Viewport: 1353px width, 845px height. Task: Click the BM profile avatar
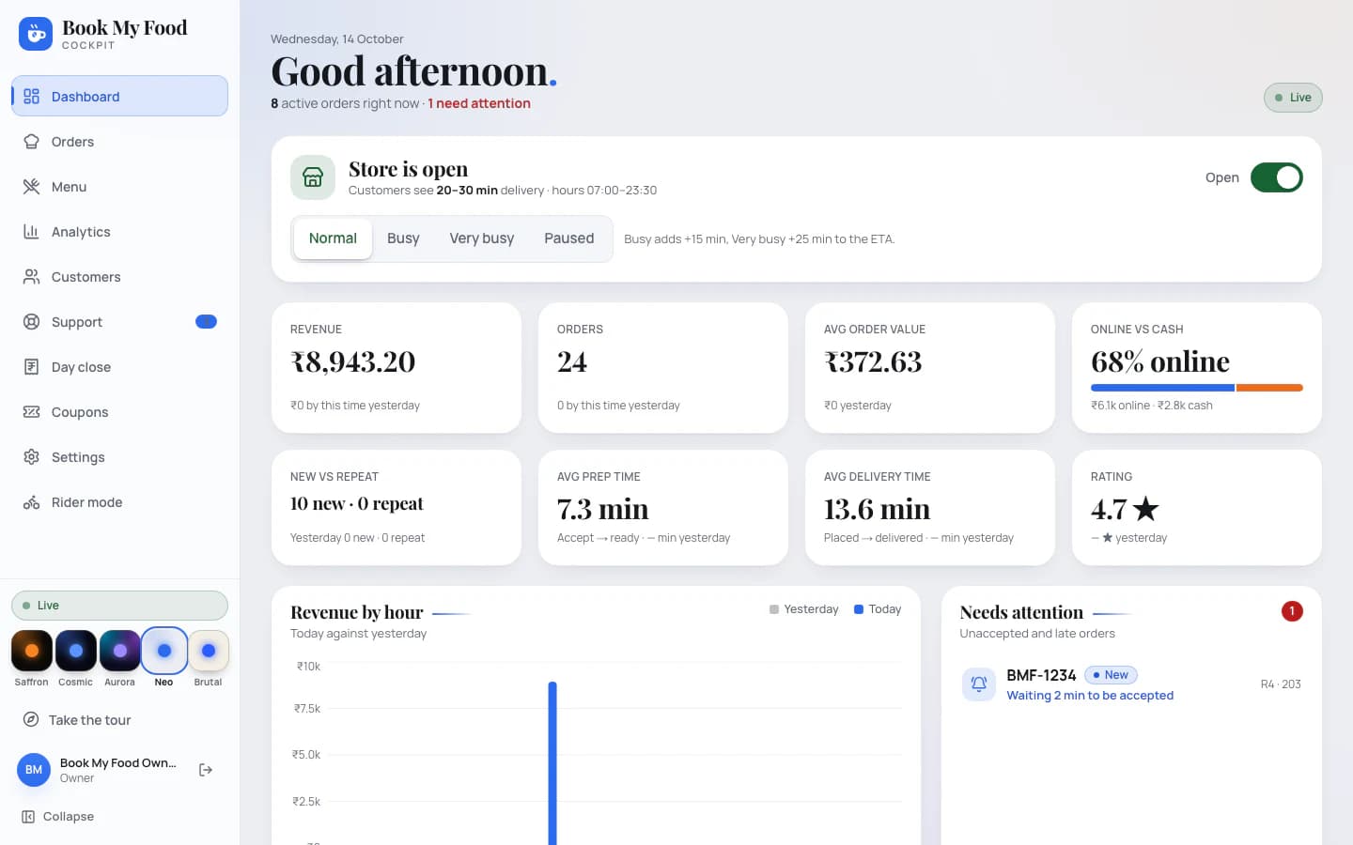tap(34, 770)
